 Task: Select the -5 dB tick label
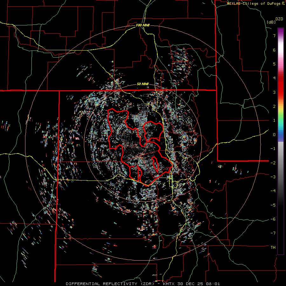(x=273, y=205)
